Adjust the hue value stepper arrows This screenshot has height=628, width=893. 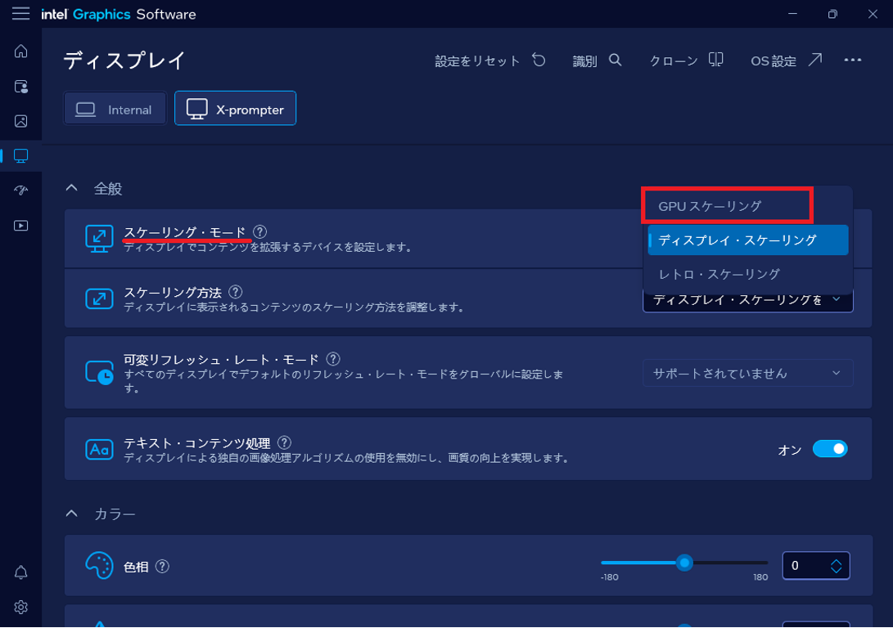[x=836, y=566]
